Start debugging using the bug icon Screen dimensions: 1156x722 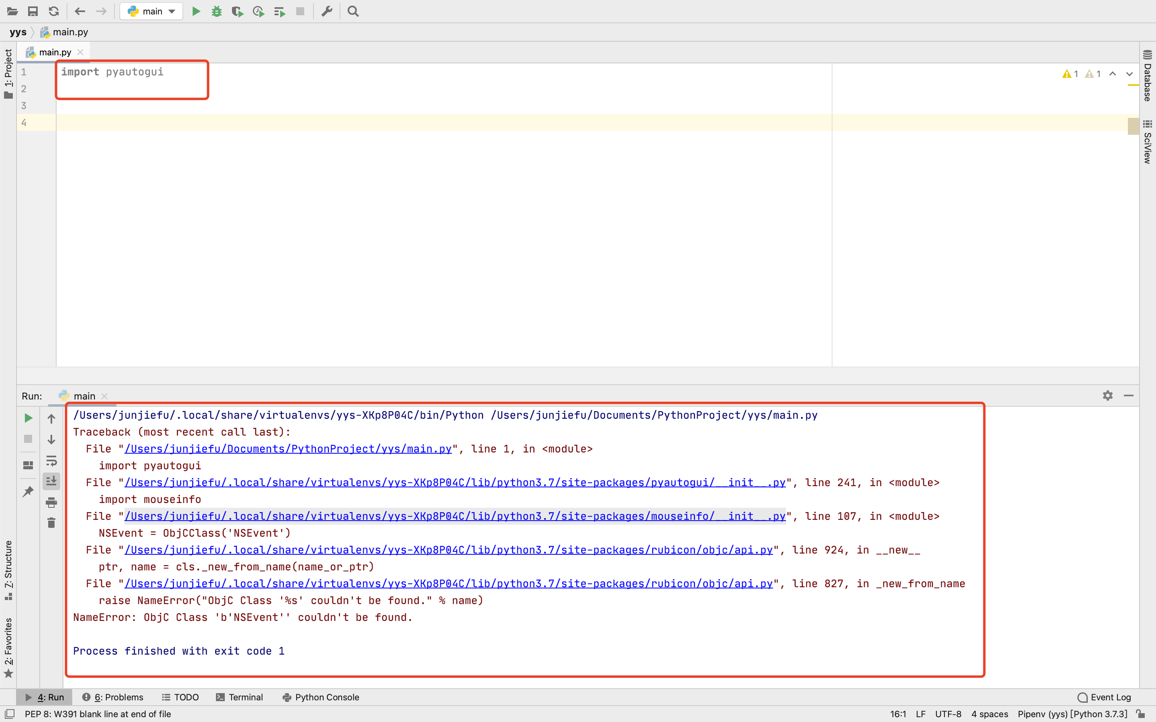[x=216, y=11]
